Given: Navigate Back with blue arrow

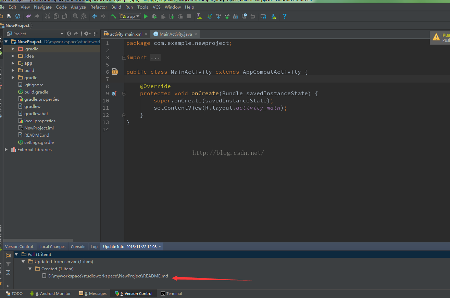Looking at the screenshot, I should (95, 16).
